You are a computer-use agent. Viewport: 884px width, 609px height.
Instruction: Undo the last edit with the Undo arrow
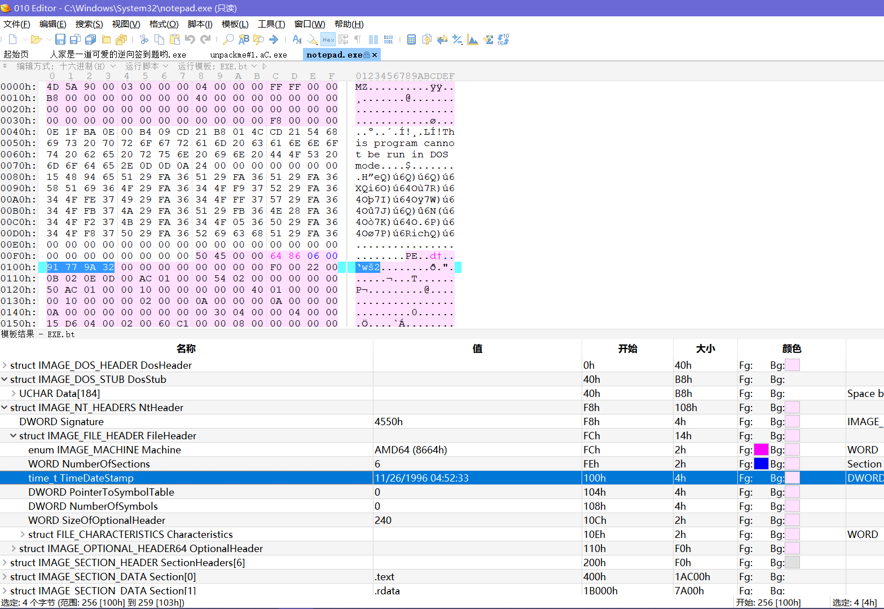point(190,39)
